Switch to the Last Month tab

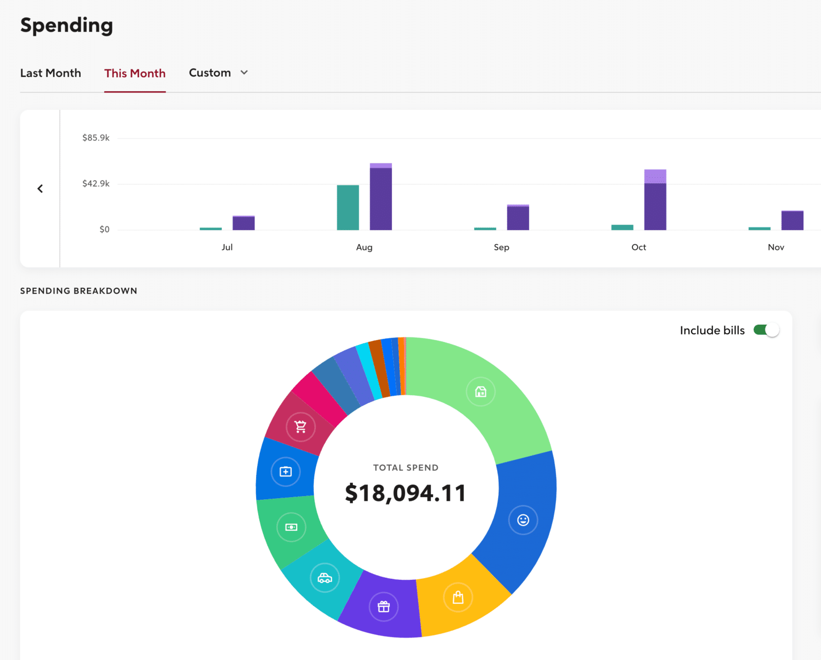51,73
